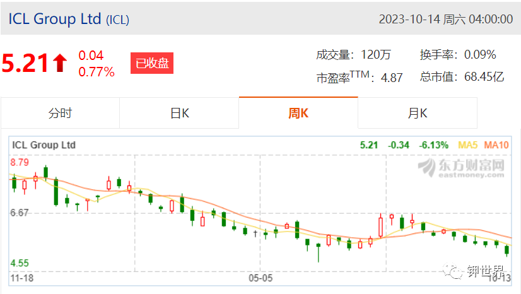Click the 05-05 date marker on axis
521x294 pixels.
[260, 278]
